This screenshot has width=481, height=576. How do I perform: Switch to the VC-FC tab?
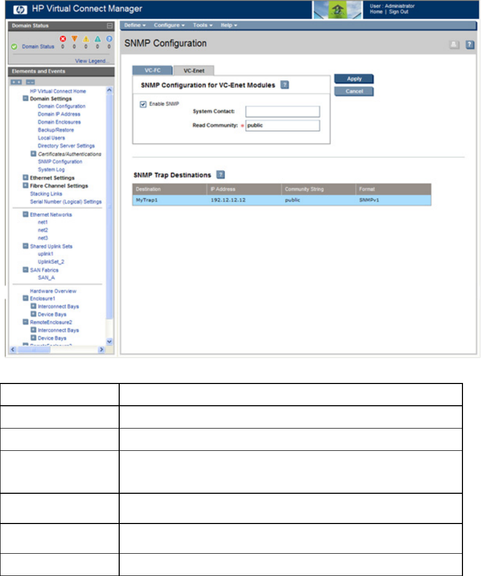coord(152,70)
